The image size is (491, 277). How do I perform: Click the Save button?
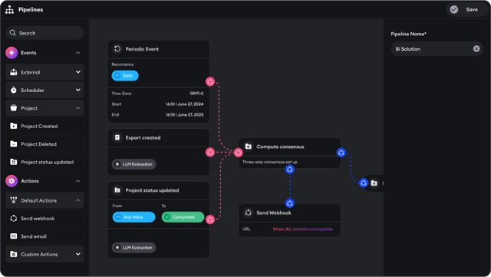coord(466,10)
